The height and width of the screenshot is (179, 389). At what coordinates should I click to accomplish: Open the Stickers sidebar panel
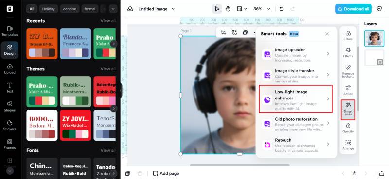tap(10, 126)
